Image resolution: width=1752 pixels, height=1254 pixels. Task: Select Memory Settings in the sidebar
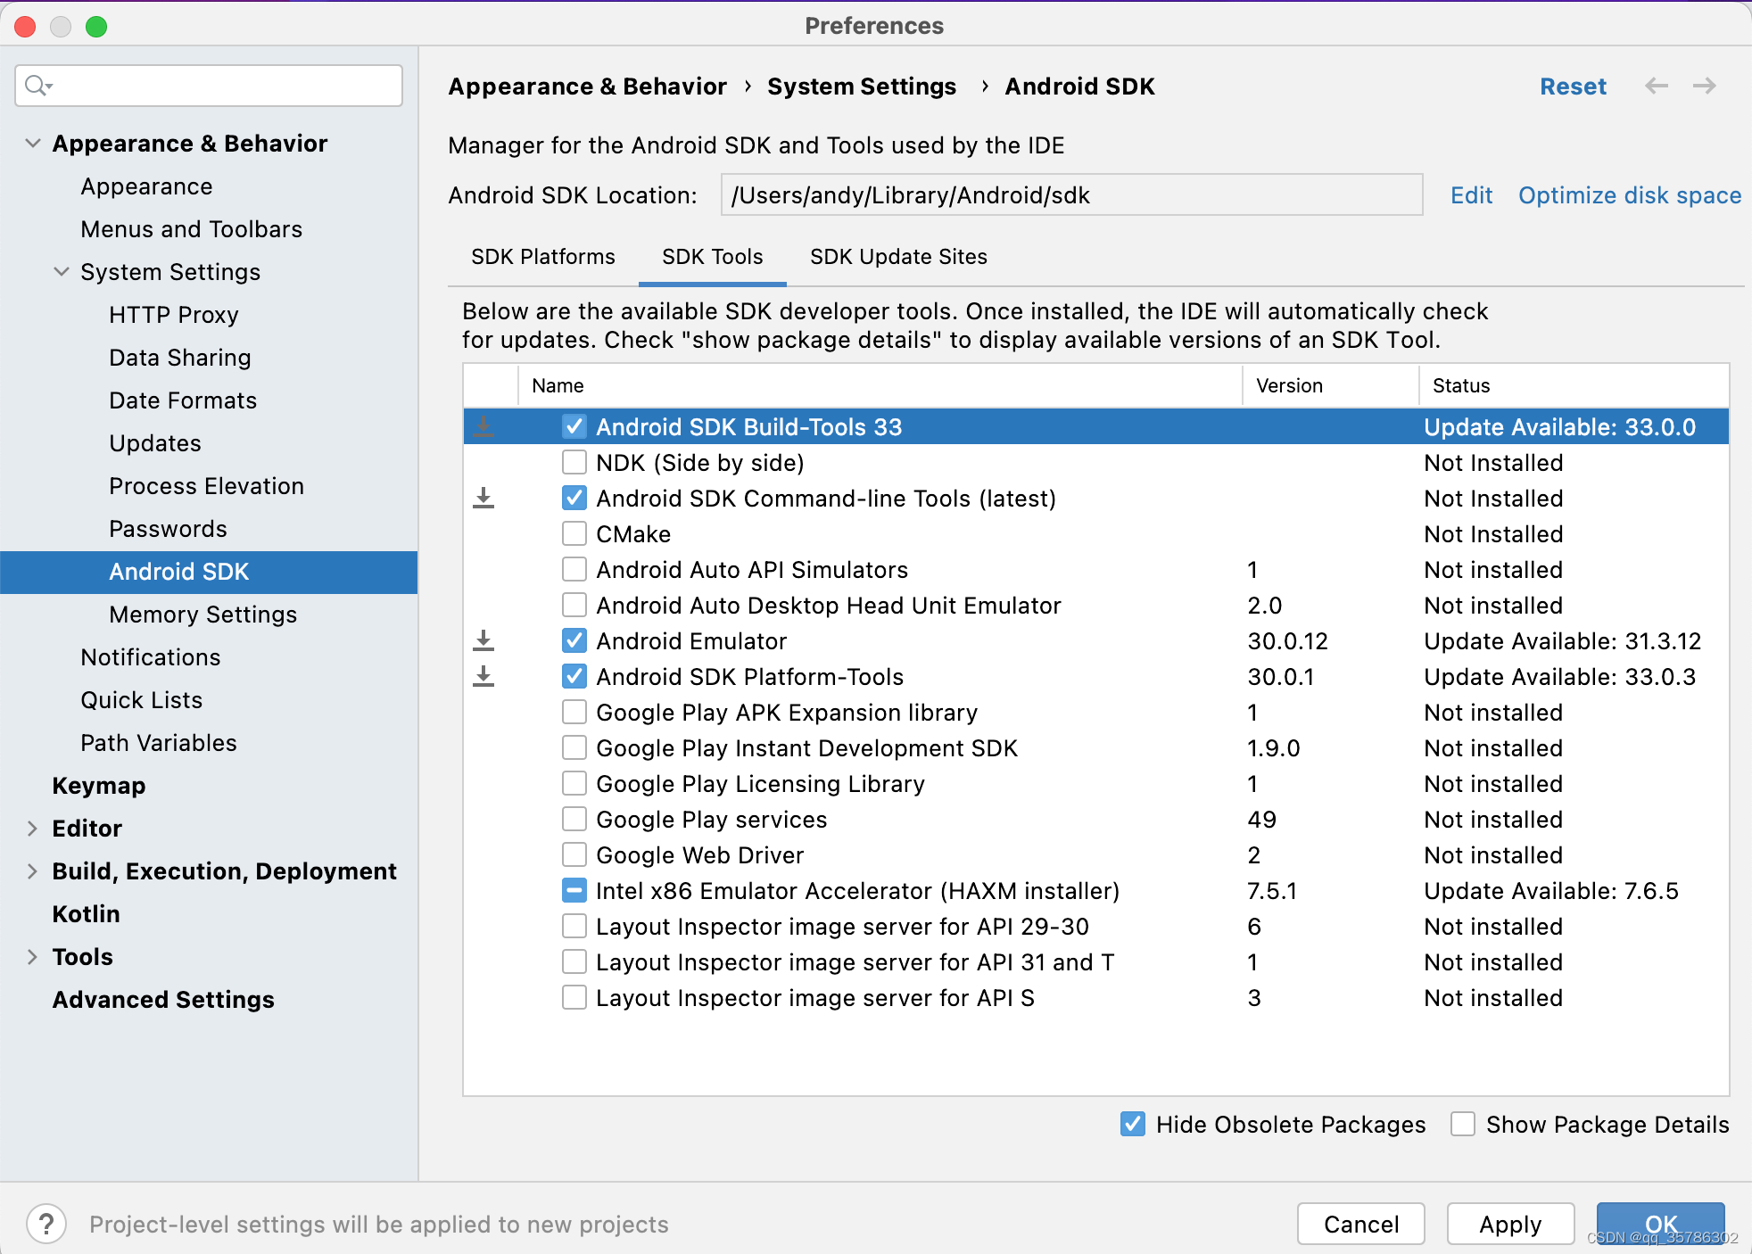coord(202,614)
